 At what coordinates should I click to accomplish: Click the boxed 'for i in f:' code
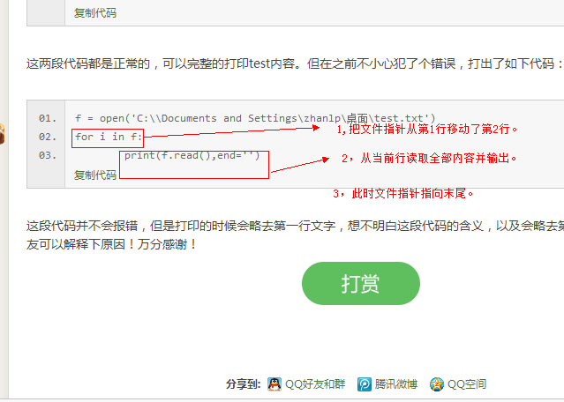point(109,137)
